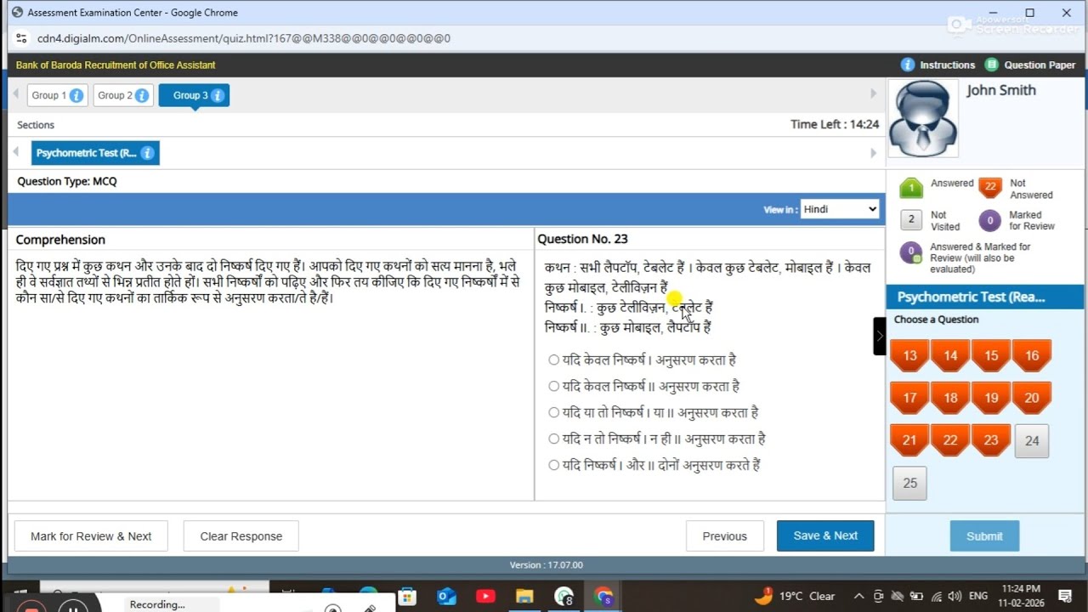Click the weather 19°C Clear widget
The height and width of the screenshot is (612, 1088).
(x=794, y=596)
